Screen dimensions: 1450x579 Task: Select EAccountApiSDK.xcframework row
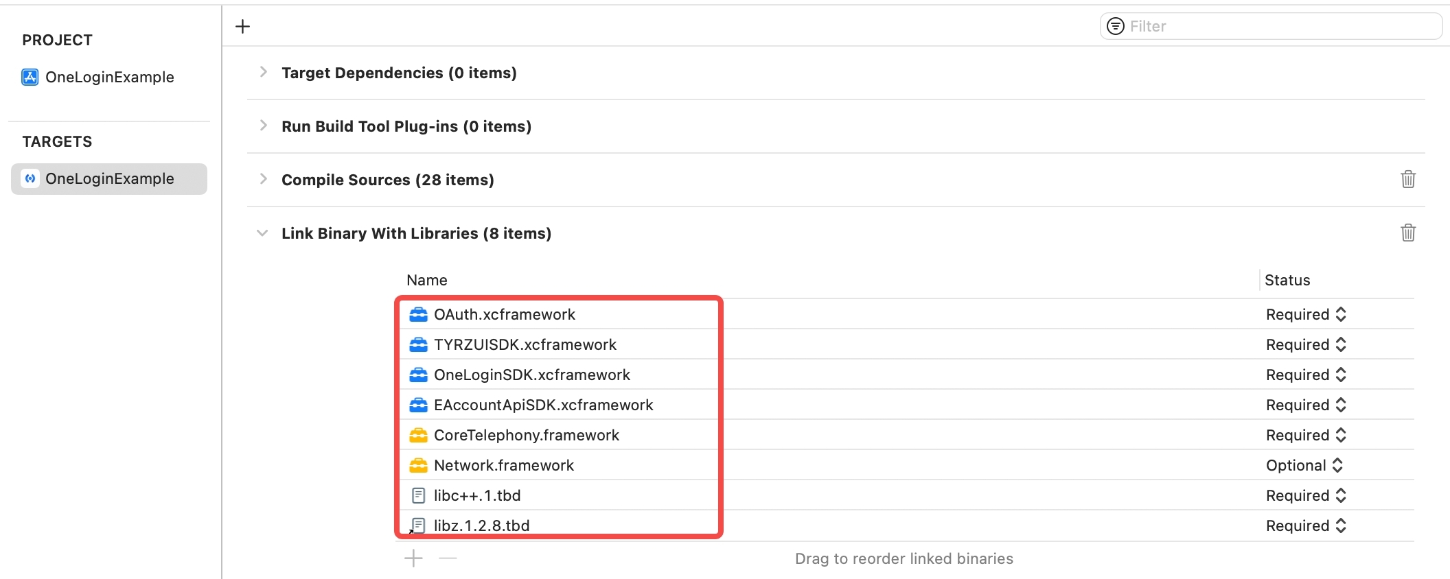point(905,405)
